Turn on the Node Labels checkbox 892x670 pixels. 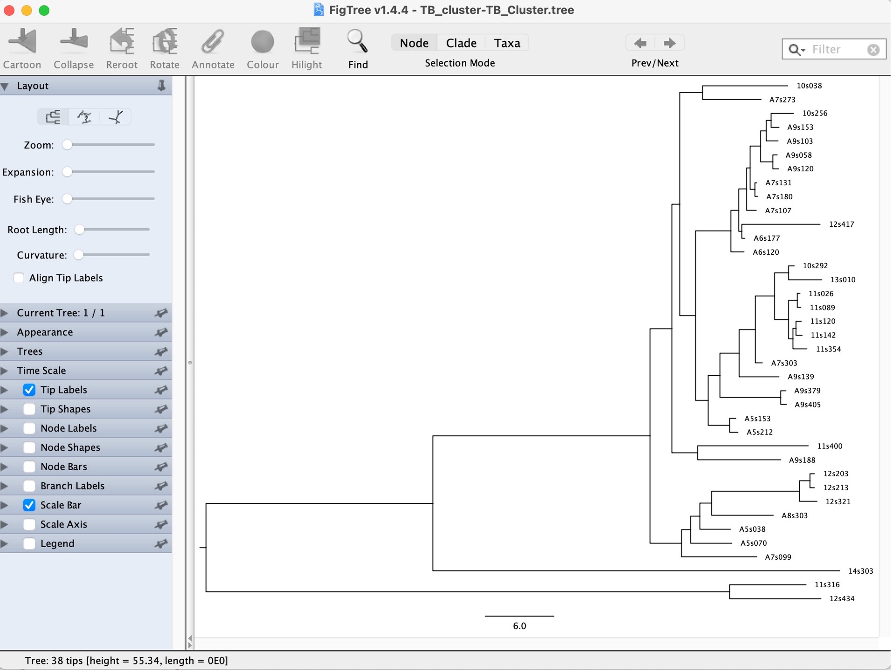pyautogui.click(x=29, y=428)
